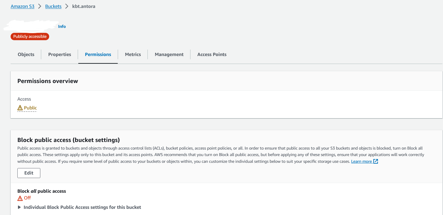Image resolution: width=443 pixels, height=215 pixels.
Task: Click the warning triangle icon beside Public
Action: (x=20, y=108)
